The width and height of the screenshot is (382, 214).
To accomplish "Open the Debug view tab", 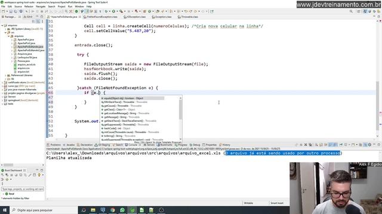I will click(195, 145).
